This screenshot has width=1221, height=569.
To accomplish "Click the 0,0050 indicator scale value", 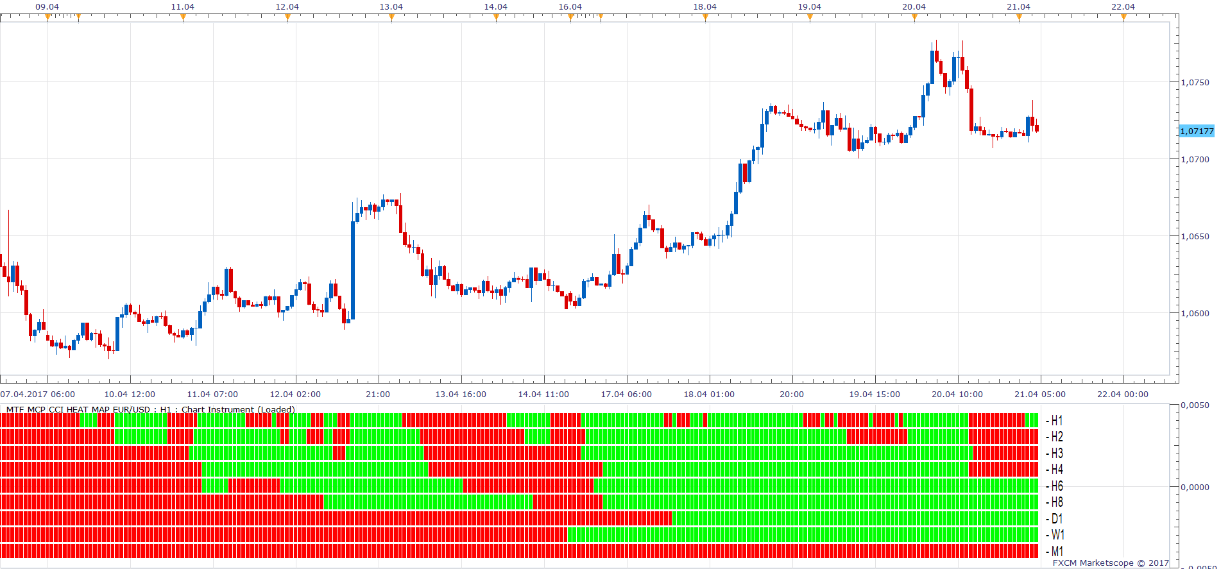I will coord(1195,405).
